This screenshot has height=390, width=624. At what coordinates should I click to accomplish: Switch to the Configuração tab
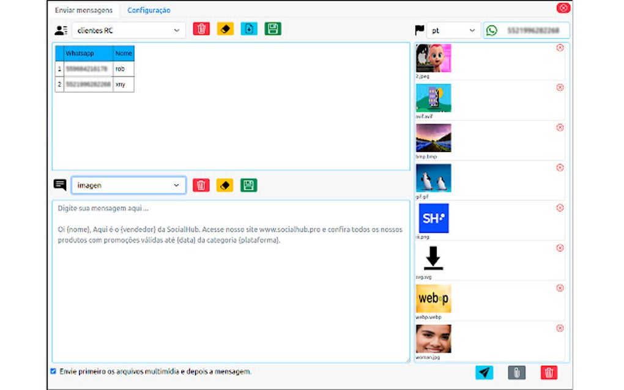(148, 10)
